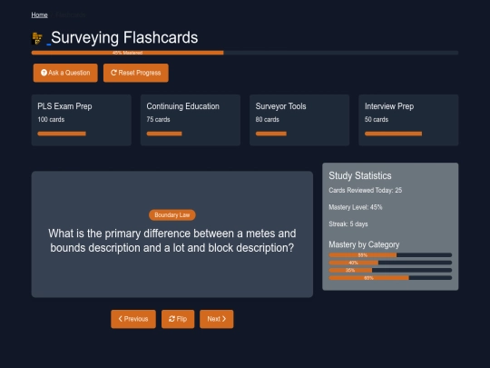The height and width of the screenshot is (368, 490).
Task: Click the question mark icon in Ask a Question
Action: [44, 73]
